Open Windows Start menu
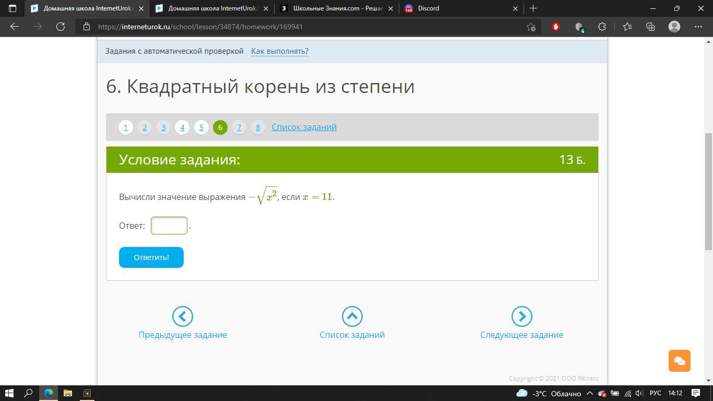 9,393
